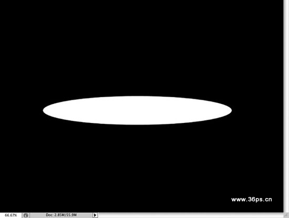Open the status bar info arrow menu

pos(95,215)
